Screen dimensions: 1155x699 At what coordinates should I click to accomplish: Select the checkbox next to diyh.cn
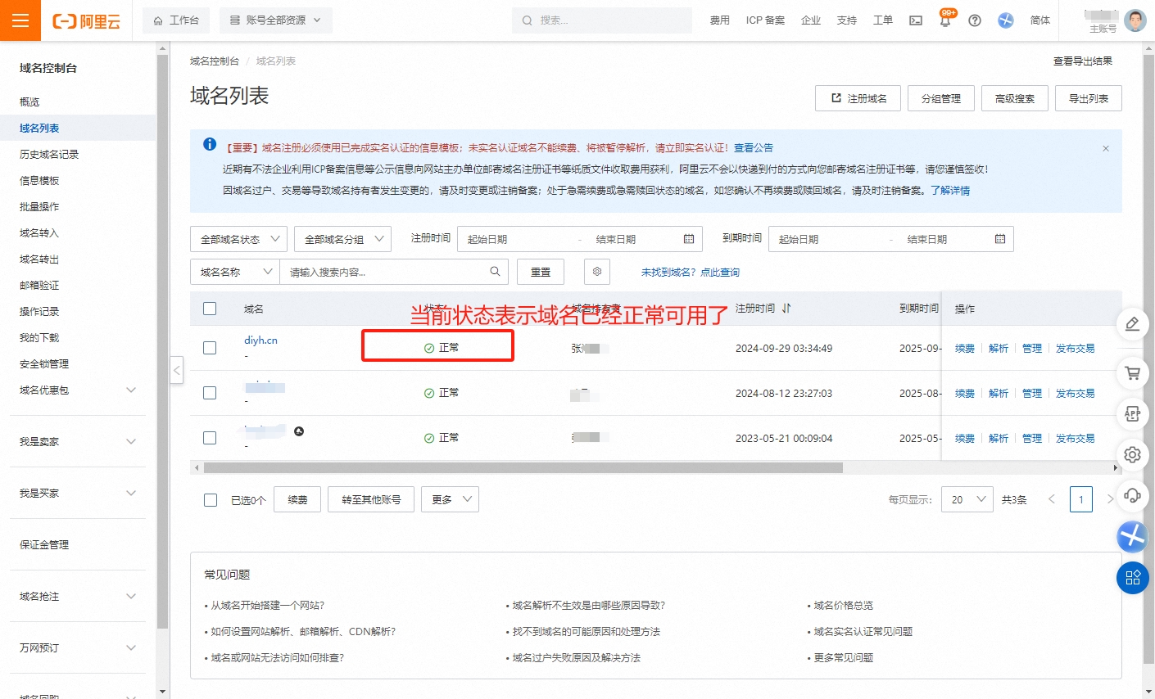coord(210,346)
